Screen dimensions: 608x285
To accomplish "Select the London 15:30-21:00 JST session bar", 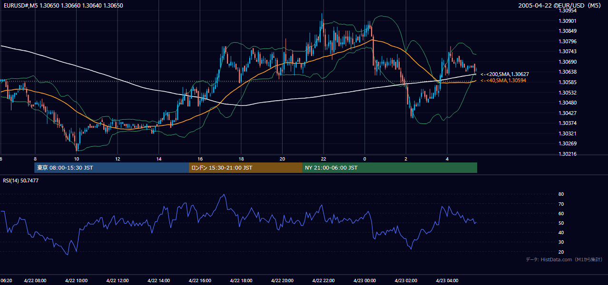I will (245, 168).
